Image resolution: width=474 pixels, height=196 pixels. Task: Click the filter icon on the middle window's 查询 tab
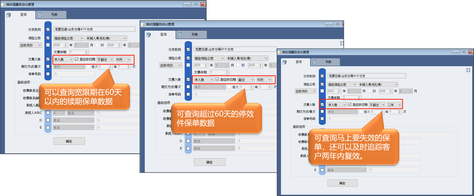[149, 35]
